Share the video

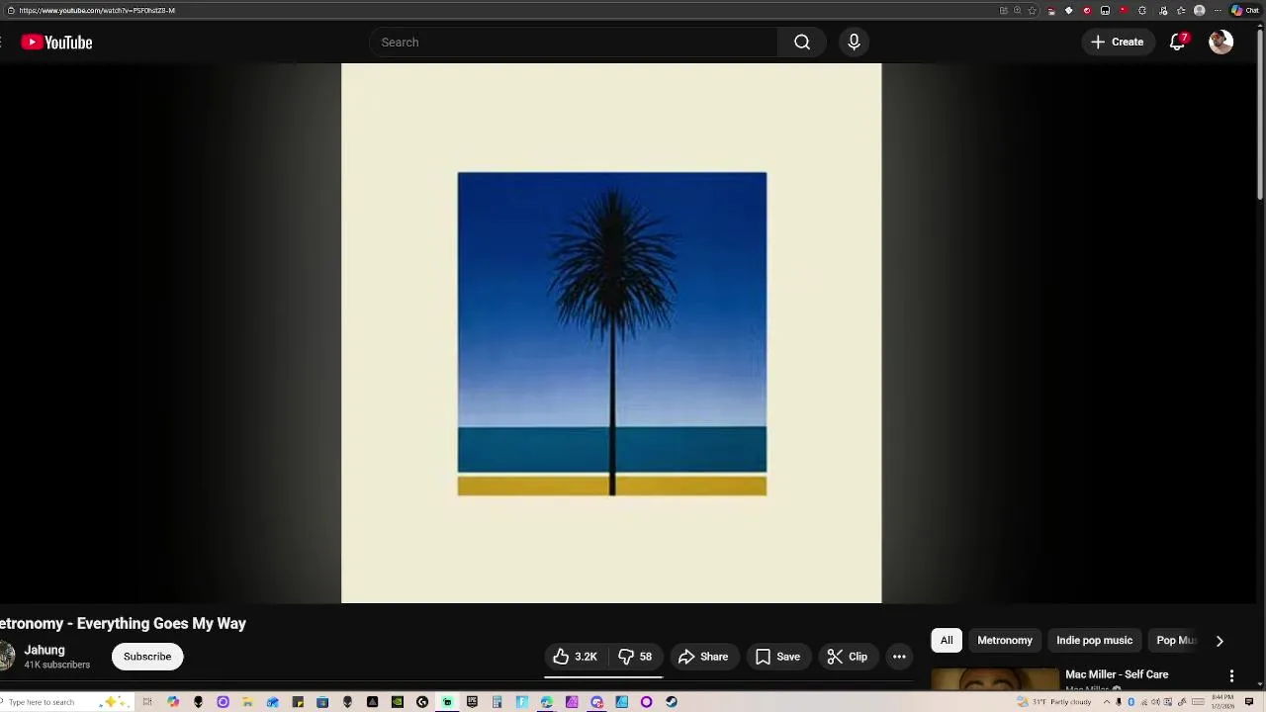point(703,657)
